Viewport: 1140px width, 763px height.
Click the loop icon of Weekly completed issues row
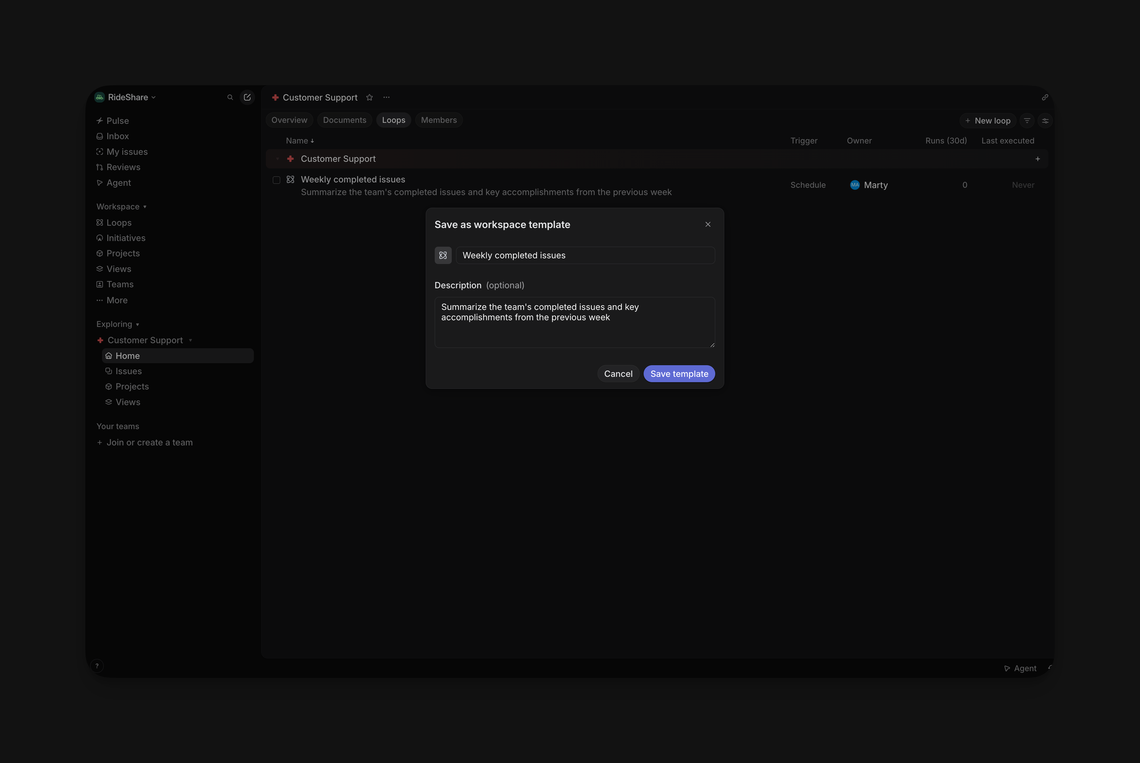pyautogui.click(x=290, y=180)
